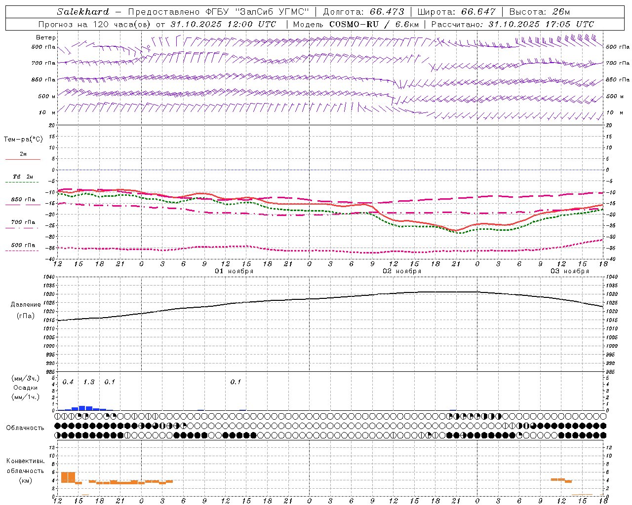The height and width of the screenshot is (505, 632).
Task: Click the dash-dot 700 гПа legend line
Action: tap(23, 228)
